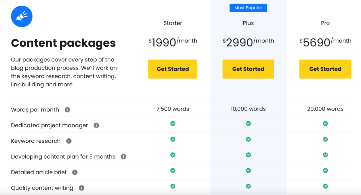This screenshot has height=195, width=361.
Task: Click the Quality content writing label
Action: click(42, 188)
